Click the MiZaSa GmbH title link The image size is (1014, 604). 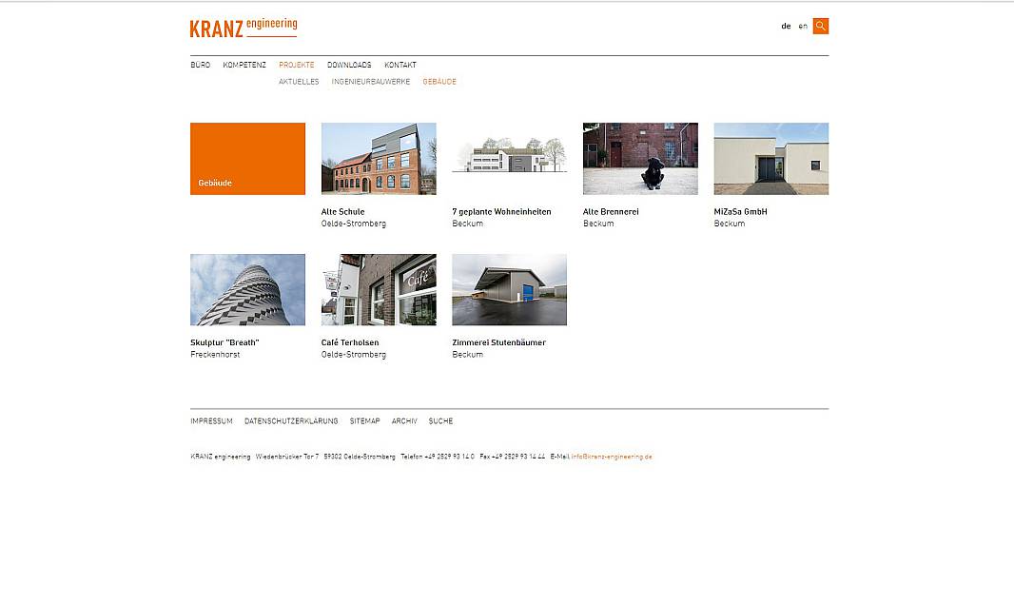(740, 211)
